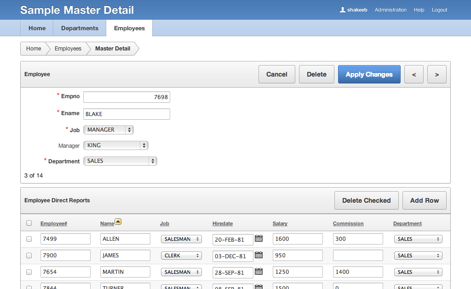
Task: Click the Apply Changes button
Action: (x=369, y=74)
